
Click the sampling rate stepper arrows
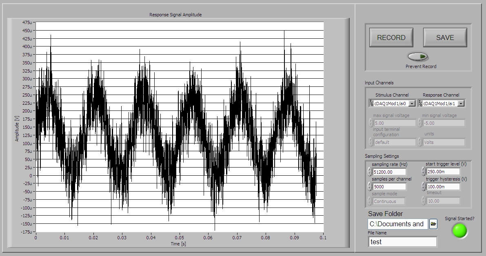pyautogui.click(x=370, y=172)
